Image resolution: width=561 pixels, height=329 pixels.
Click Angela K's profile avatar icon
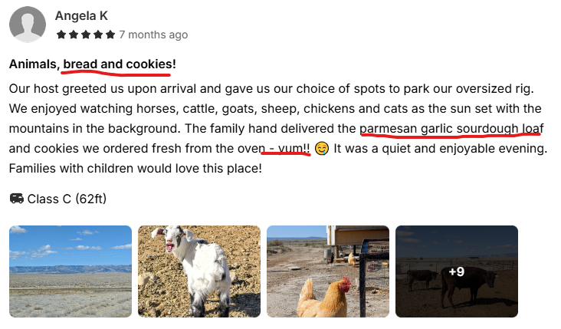[x=27, y=24]
